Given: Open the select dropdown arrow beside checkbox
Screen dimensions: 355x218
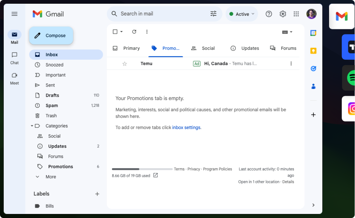Looking at the screenshot, I should pos(122,32).
